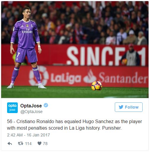150x153 pixels.
Task: Click the Santander banner text in photo
Action: pyautogui.click(x=123, y=78)
